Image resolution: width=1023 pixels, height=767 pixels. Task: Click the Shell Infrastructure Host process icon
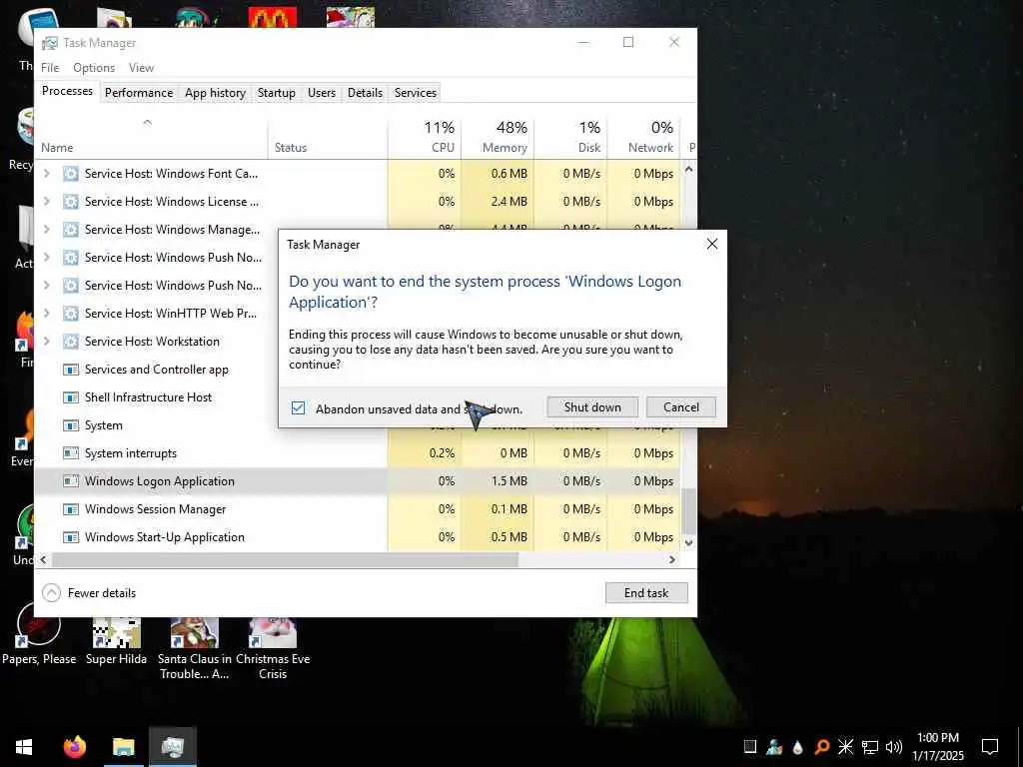(71, 397)
